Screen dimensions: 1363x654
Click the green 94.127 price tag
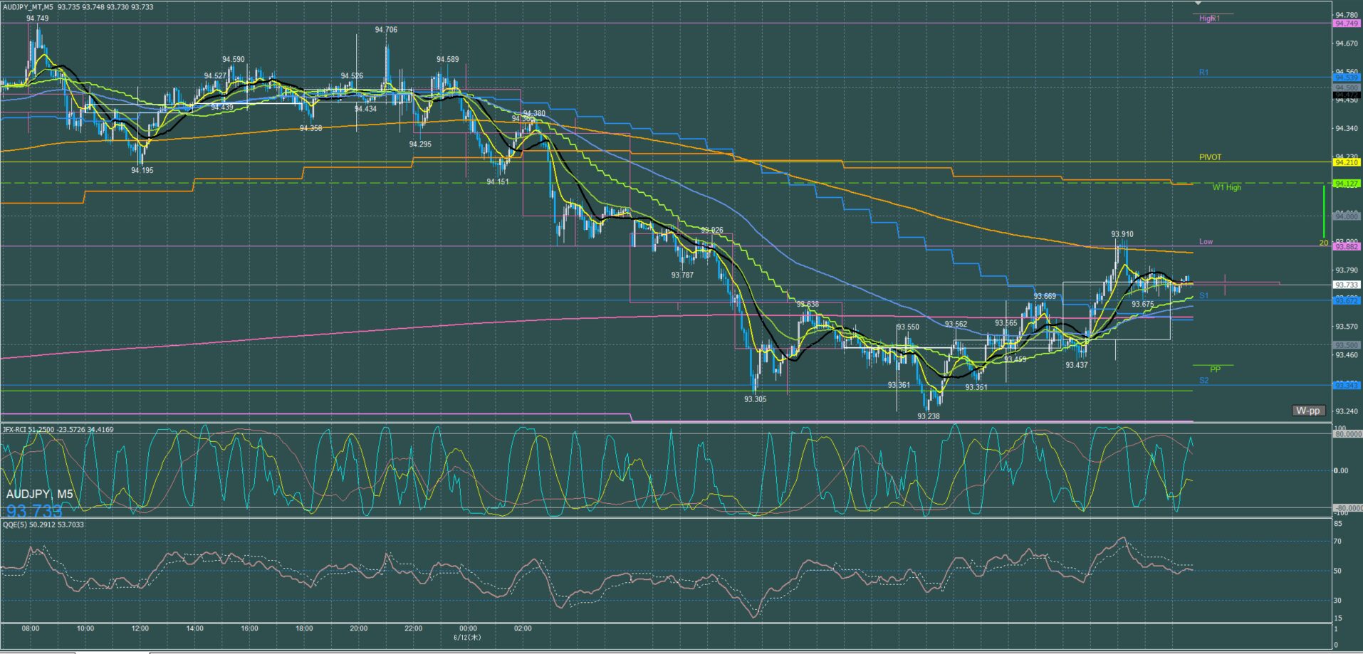pos(1346,184)
